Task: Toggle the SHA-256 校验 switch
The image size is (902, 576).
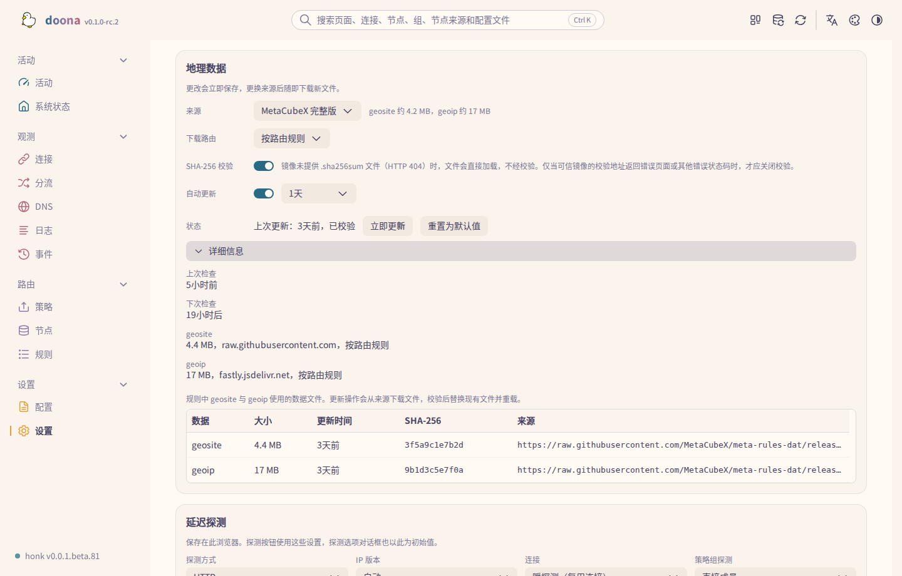Action: pos(264,166)
